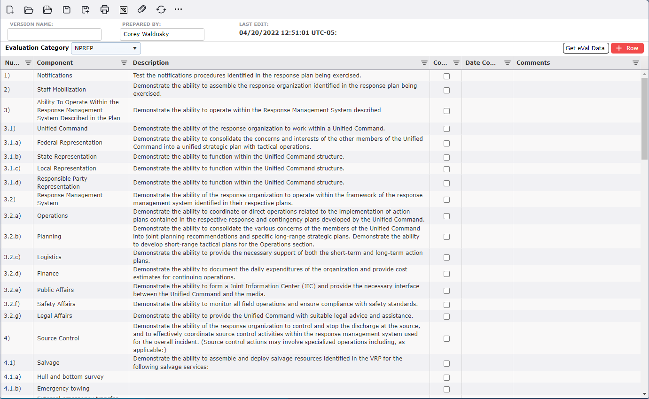
Task: Add a new row with the Row button
Action: tap(627, 48)
